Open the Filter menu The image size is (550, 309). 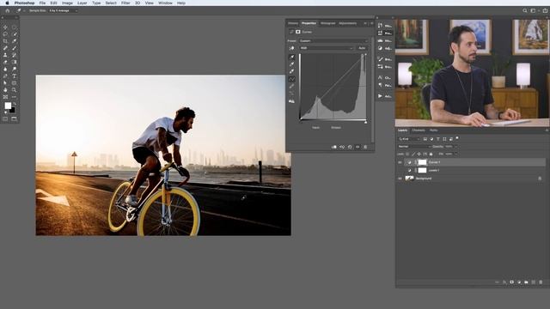125,3
